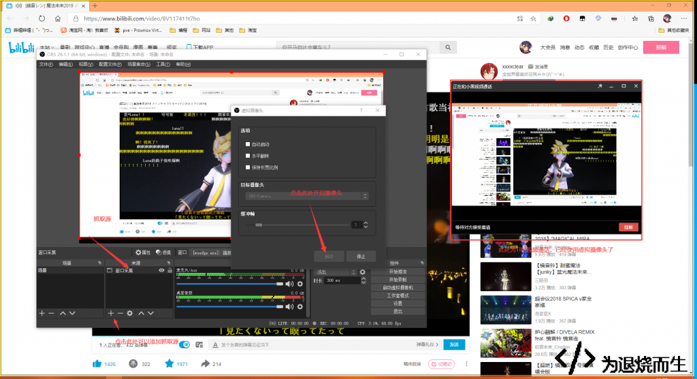Open source properties gear in sources toolbar
The width and height of the screenshot is (697, 379).
click(130, 313)
